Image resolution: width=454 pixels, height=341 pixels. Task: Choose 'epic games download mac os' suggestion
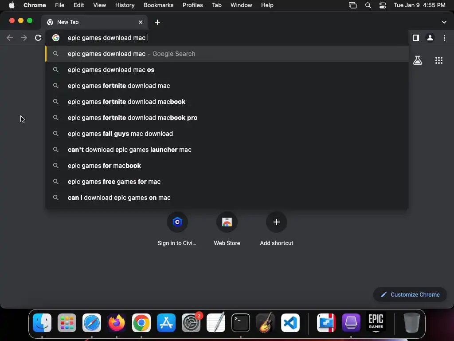227,70
